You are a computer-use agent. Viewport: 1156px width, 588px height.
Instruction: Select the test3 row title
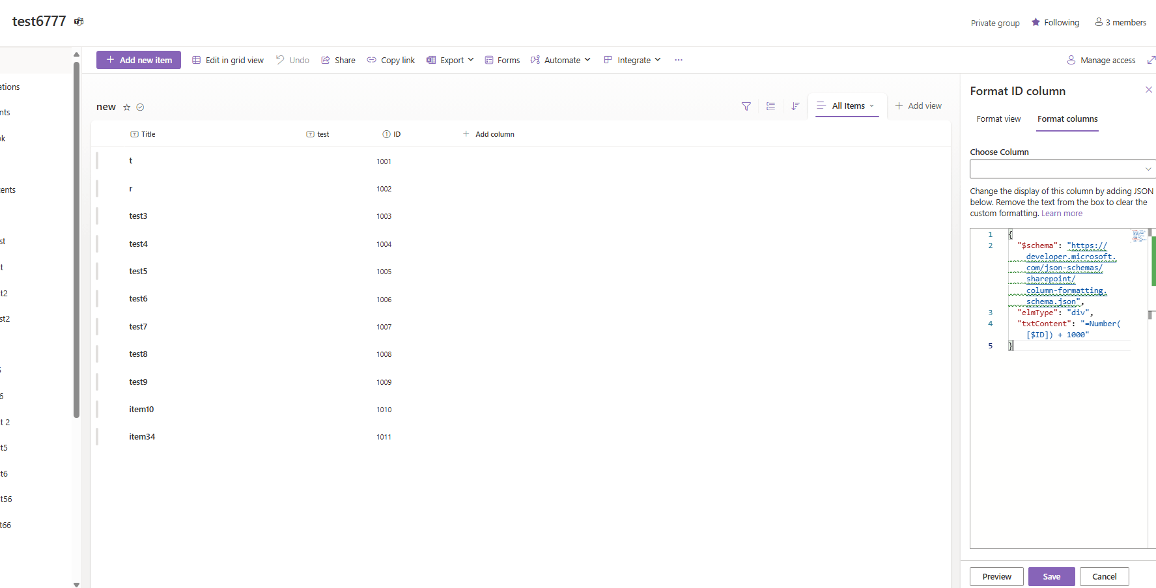[138, 216]
